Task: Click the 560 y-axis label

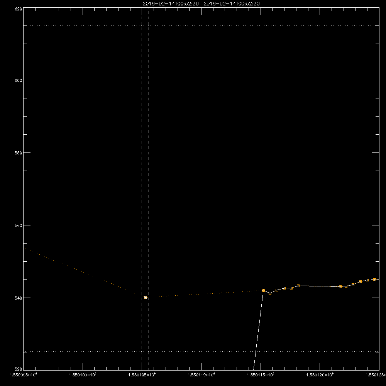Action: 19,225
